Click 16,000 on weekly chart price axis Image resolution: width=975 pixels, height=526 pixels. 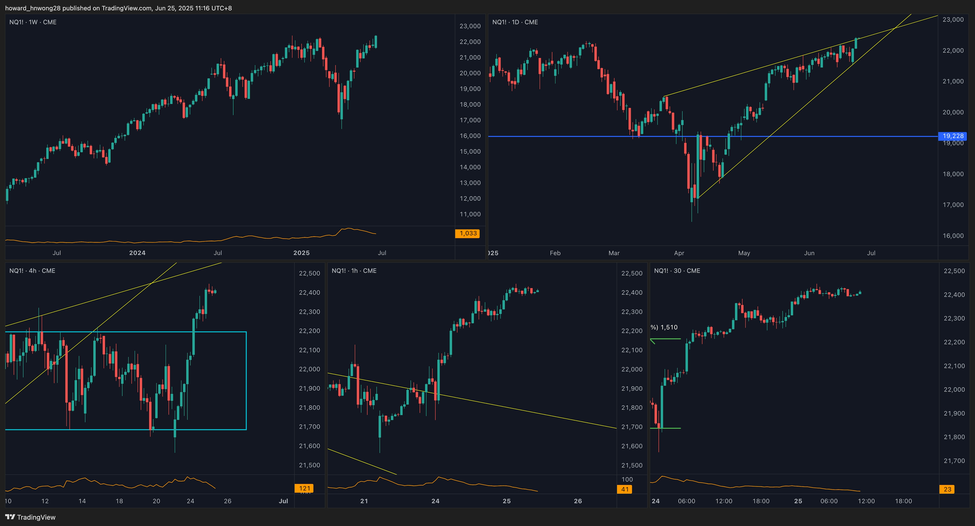(470, 136)
